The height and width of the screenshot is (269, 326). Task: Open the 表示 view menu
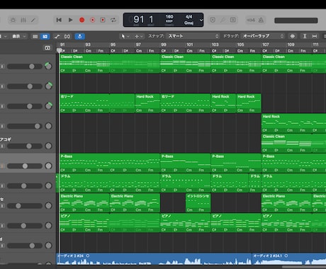(18, 36)
